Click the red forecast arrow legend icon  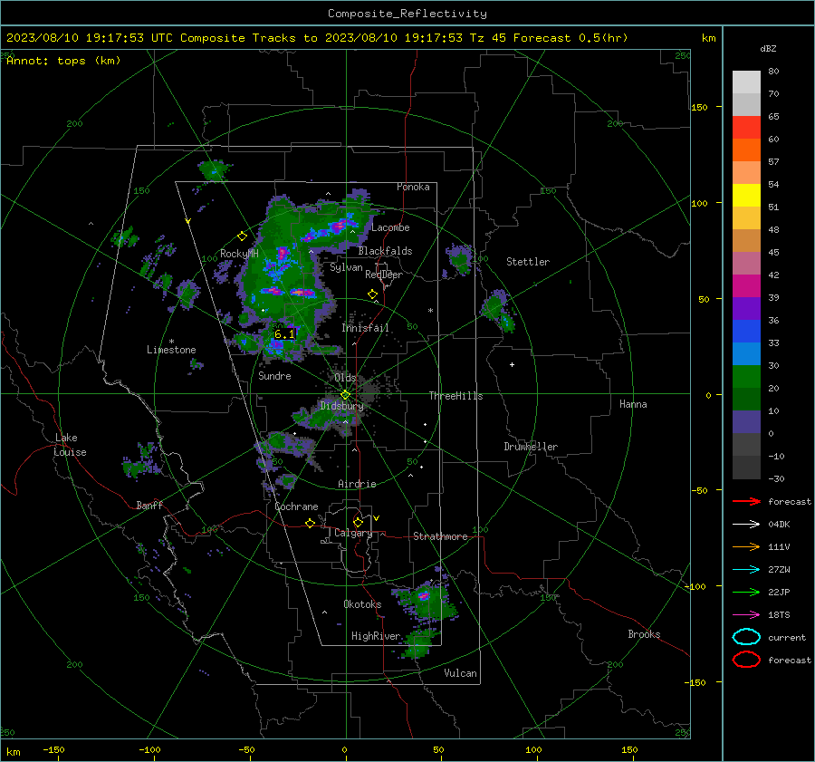pos(746,501)
